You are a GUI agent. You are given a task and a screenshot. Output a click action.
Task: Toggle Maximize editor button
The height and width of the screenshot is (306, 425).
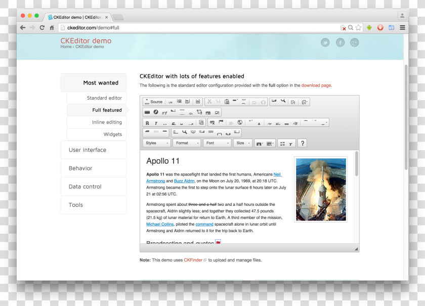(282, 143)
